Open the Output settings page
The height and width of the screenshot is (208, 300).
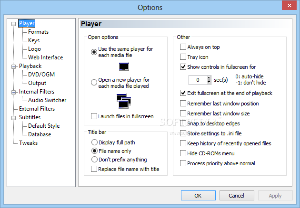point(37,83)
